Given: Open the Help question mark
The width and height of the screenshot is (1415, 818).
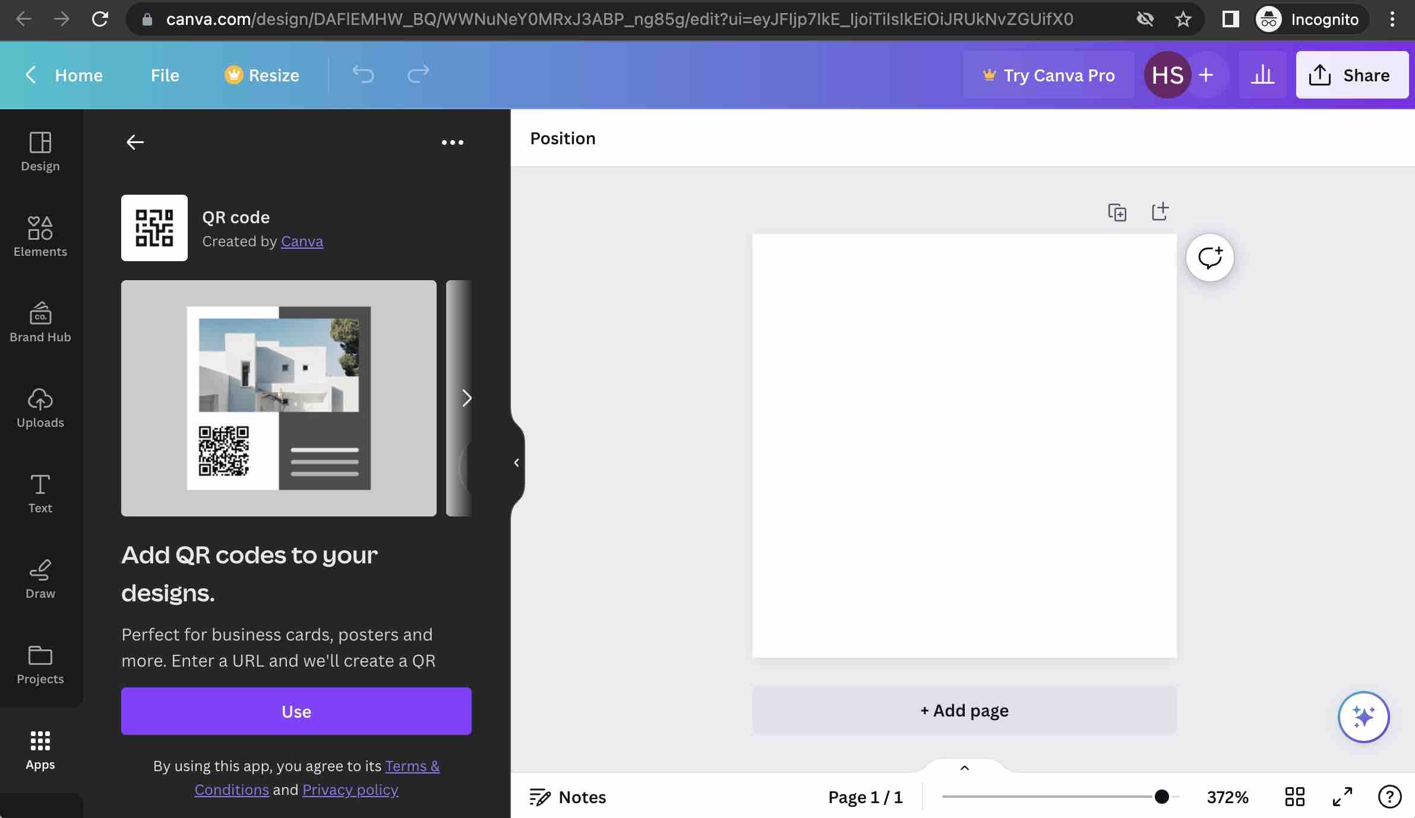Looking at the screenshot, I should click(x=1389, y=797).
